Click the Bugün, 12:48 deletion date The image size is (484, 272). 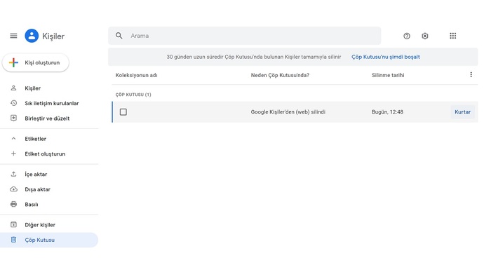[387, 112]
